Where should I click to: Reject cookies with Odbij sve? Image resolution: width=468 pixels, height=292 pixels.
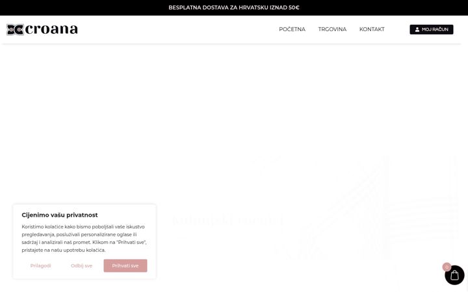pyautogui.click(x=81, y=265)
